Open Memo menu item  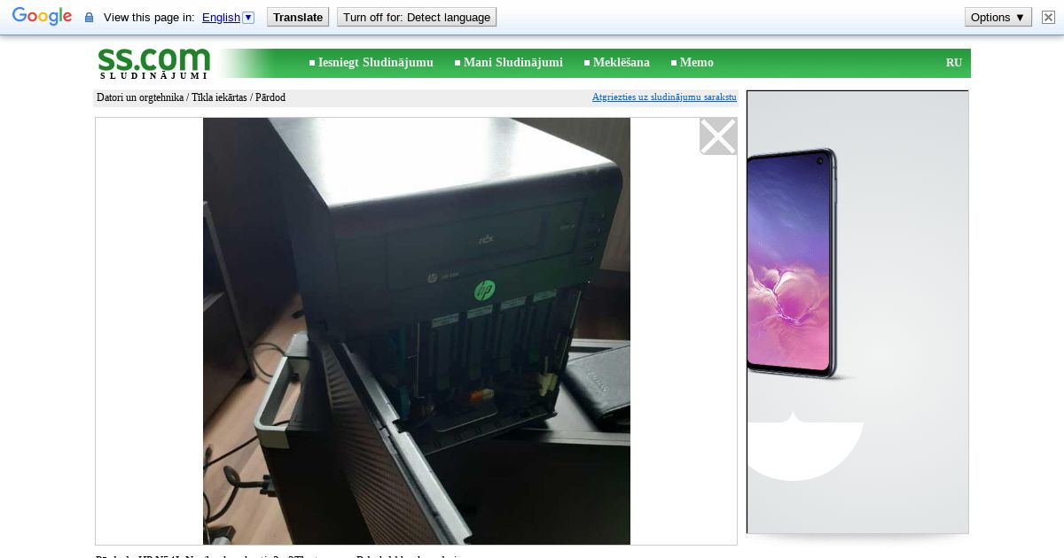pyautogui.click(x=696, y=63)
